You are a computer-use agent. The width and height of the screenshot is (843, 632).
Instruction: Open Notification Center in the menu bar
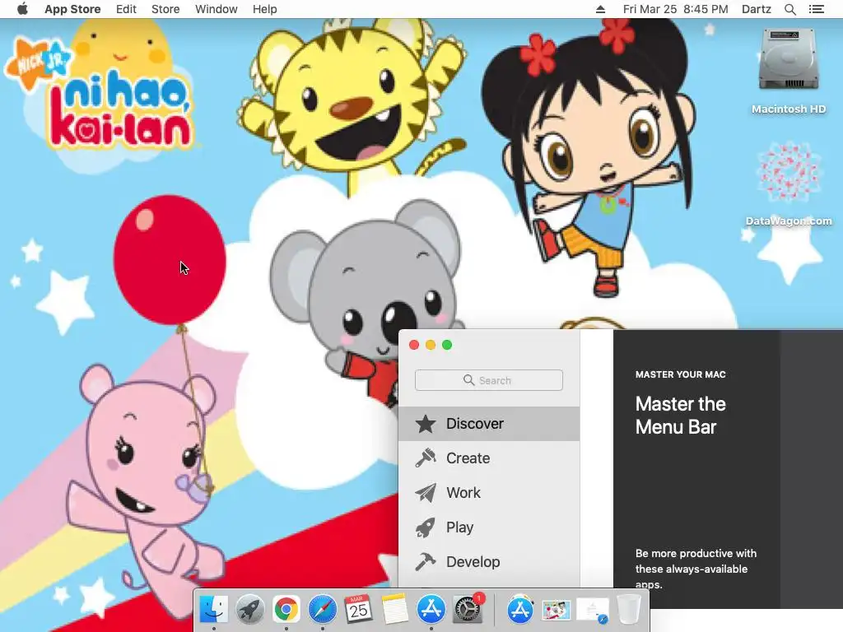816,9
